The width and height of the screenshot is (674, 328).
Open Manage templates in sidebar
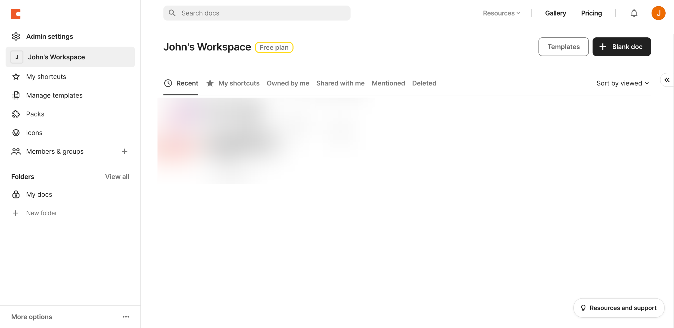point(54,95)
